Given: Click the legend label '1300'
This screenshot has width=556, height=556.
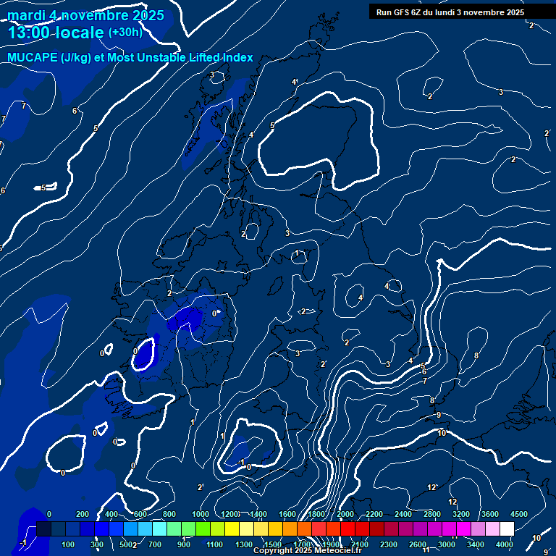Looking at the screenshot, I should pyautogui.click(x=244, y=544).
